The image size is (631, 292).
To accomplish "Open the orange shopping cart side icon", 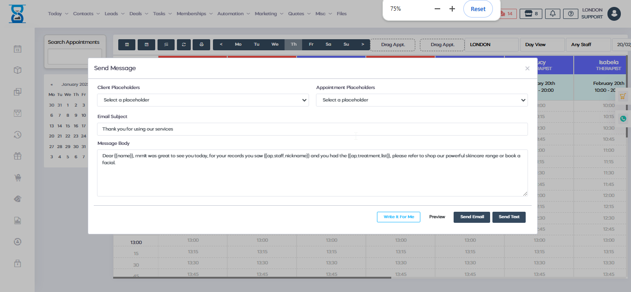I will (623, 96).
